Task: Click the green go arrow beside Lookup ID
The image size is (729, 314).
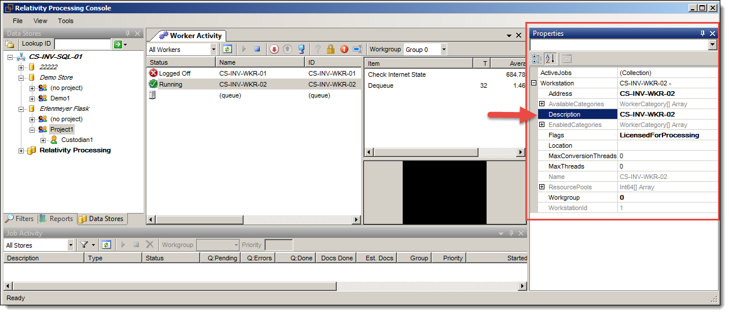Action: [x=118, y=44]
